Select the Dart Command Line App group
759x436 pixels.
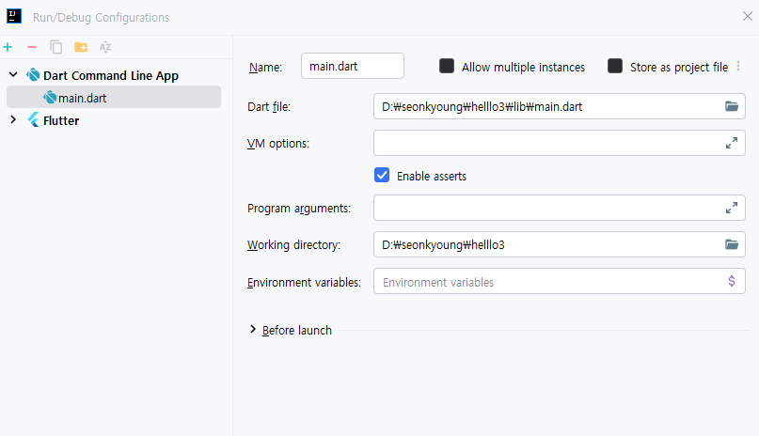(x=111, y=75)
